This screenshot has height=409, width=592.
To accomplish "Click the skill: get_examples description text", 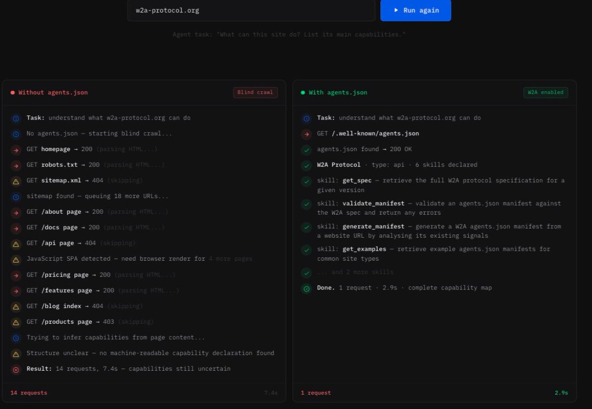I will (x=434, y=254).
